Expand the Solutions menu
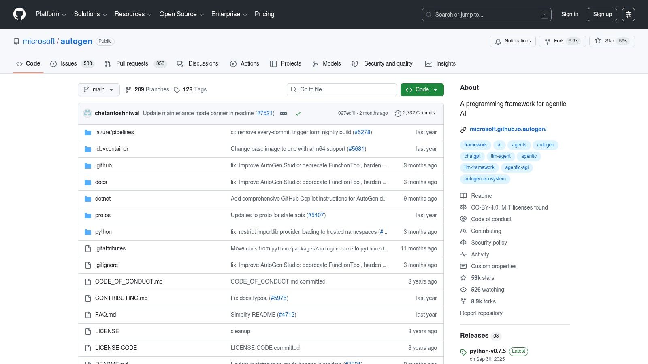The width and height of the screenshot is (648, 364). 90,14
